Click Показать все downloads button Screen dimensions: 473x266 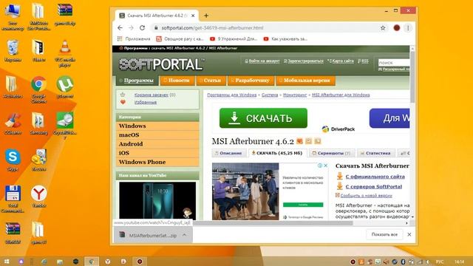[384, 234]
